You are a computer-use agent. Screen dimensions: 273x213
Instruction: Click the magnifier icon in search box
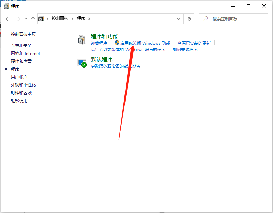point(205,19)
